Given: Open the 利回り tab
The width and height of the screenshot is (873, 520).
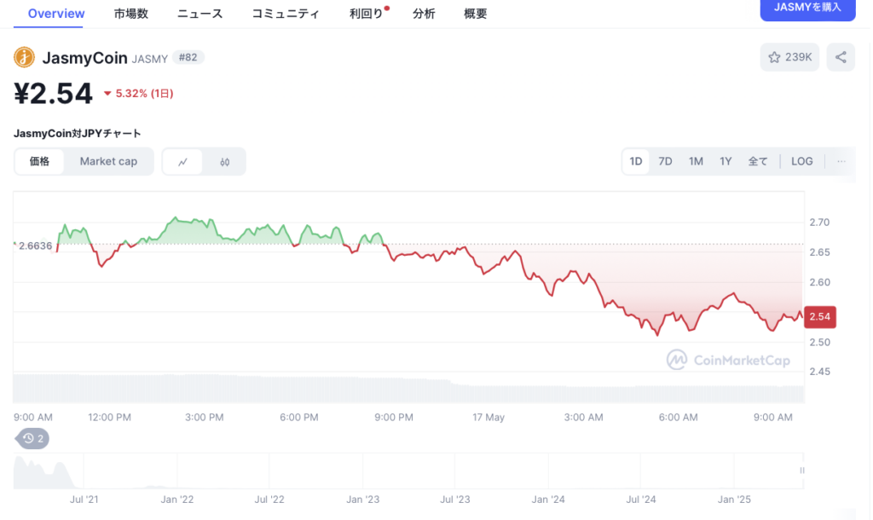Looking at the screenshot, I should [367, 14].
